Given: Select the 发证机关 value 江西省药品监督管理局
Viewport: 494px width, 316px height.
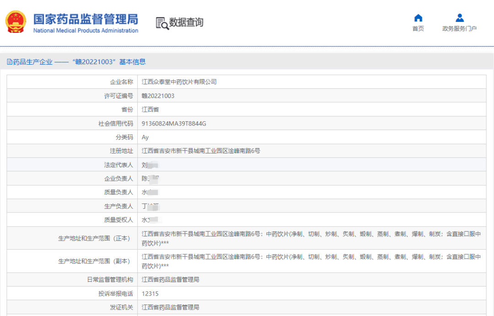Looking at the screenshot, I should (x=170, y=307).
